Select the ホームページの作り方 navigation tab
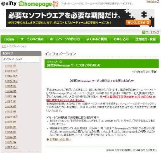 65,39
